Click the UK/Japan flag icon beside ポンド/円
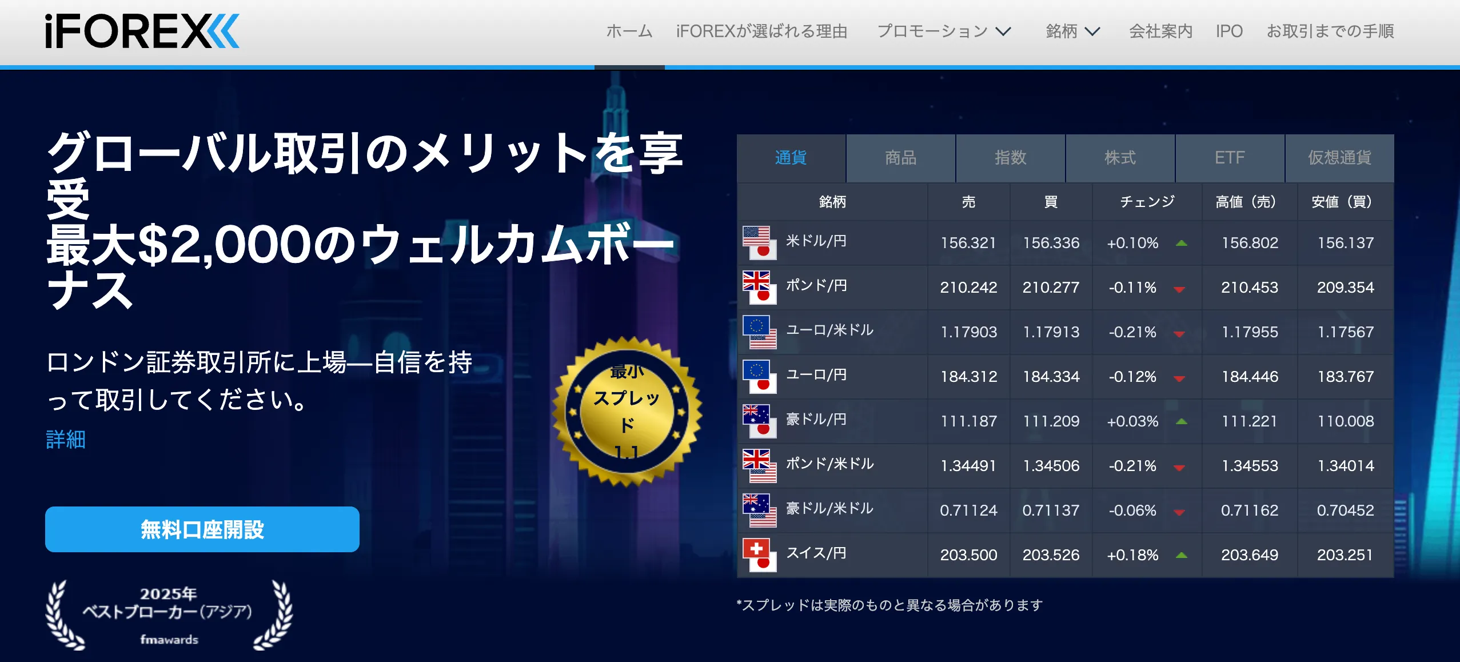Screen dimensions: 1460x662 (760, 287)
